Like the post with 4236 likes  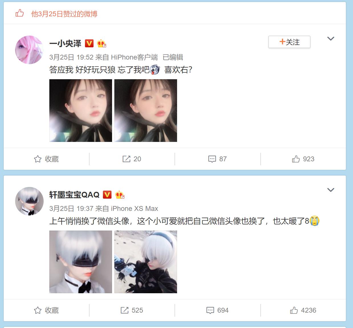(x=303, y=310)
